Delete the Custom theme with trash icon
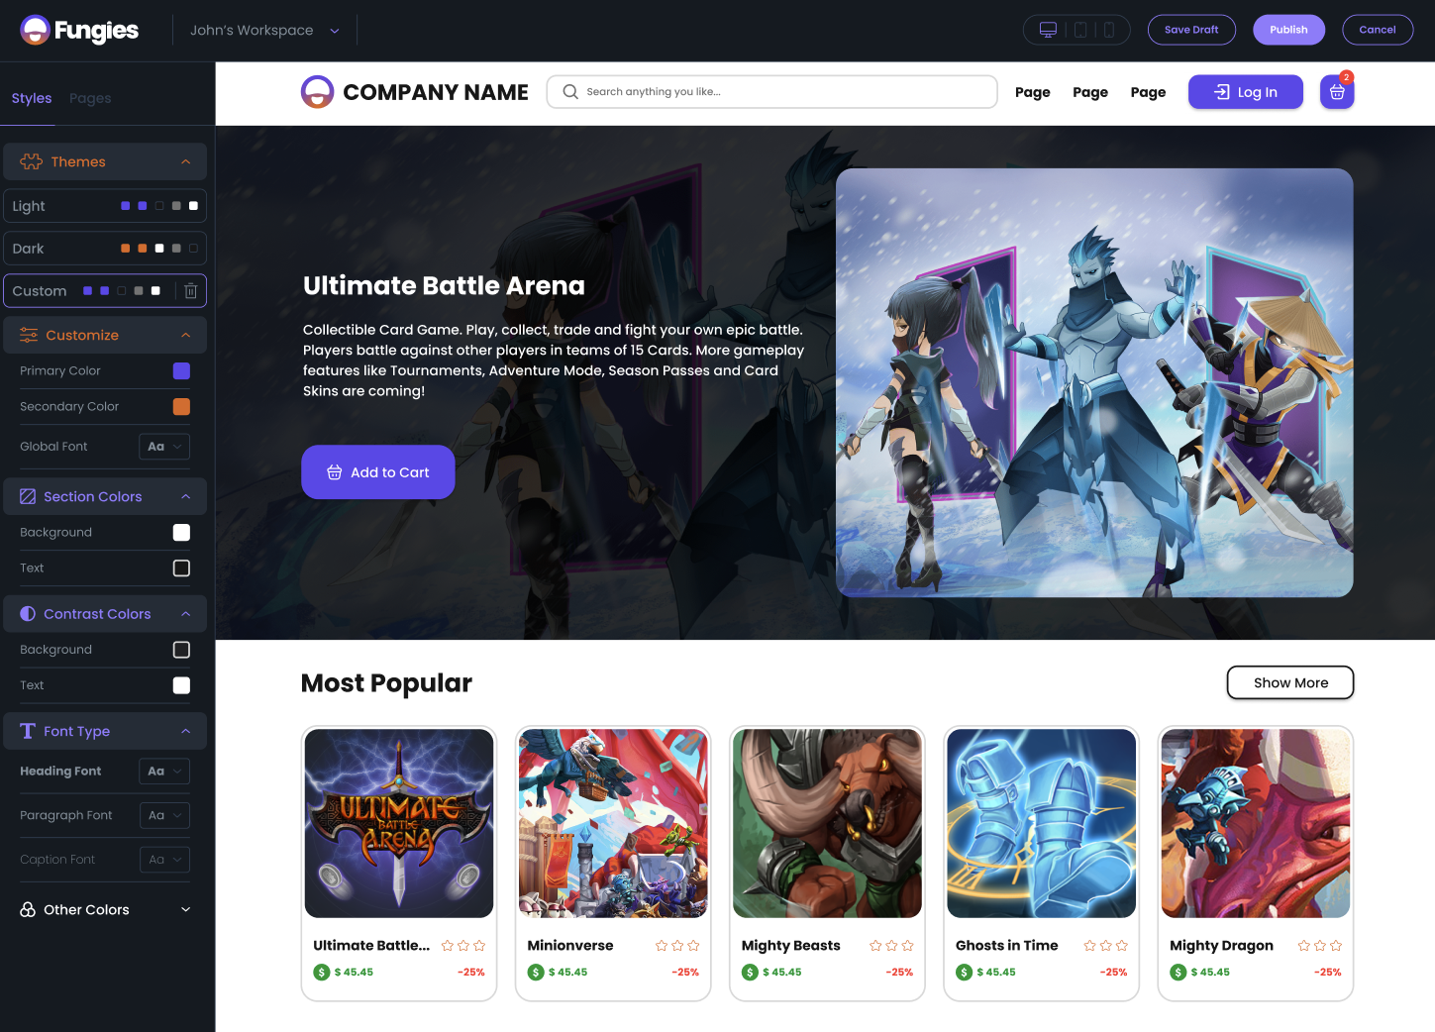The width and height of the screenshot is (1435, 1032). point(191,291)
